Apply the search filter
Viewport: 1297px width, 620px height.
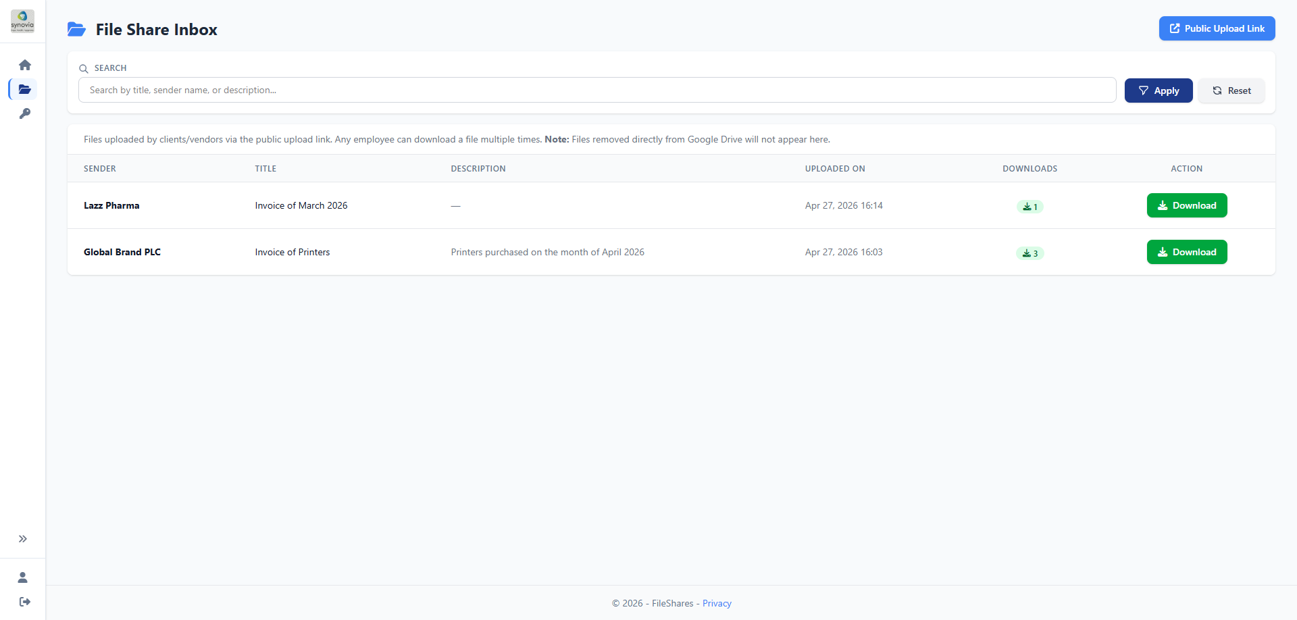click(1159, 91)
